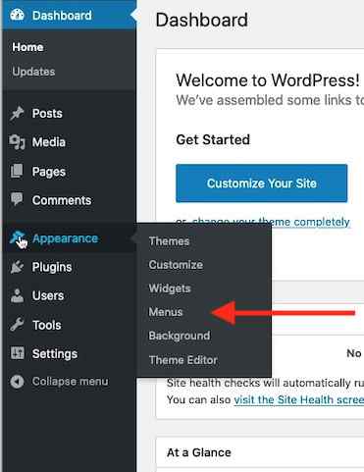Click the Pages icon in sidebar

[17, 171]
